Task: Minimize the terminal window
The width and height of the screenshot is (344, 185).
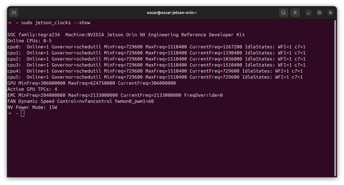Action: click(308, 13)
